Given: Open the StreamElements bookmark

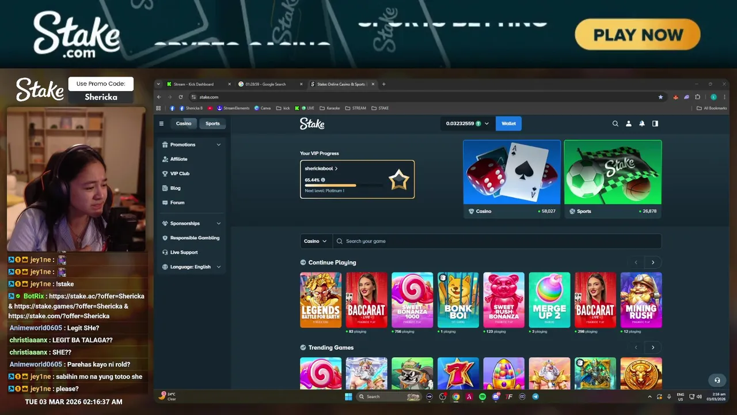Looking at the screenshot, I should tap(233, 108).
